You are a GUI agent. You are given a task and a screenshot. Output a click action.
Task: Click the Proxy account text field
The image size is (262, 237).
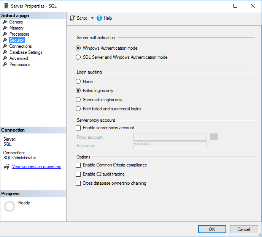(170, 137)
